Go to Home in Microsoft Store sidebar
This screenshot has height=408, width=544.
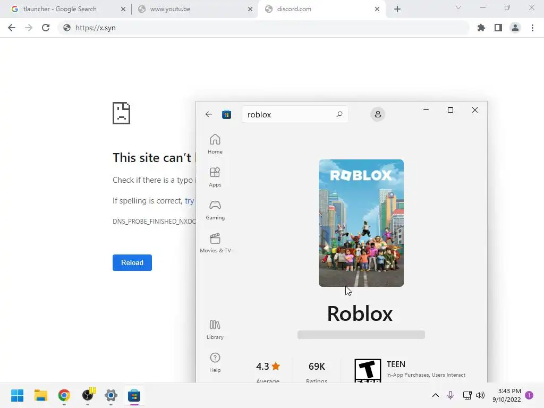click(x=215, y=144)
